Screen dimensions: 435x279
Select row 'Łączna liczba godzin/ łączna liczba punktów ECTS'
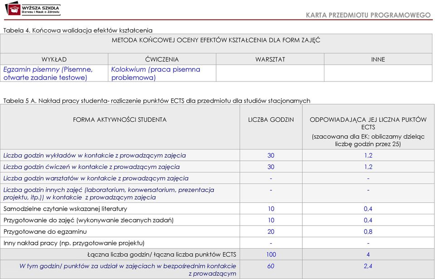coord(217,255)
